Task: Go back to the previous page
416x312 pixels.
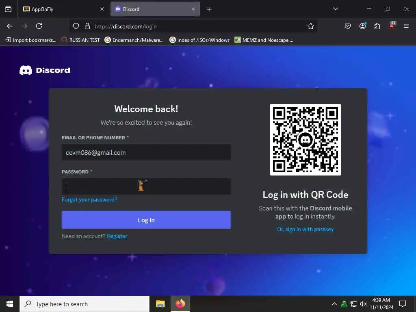Action: [x=10, y=26]
